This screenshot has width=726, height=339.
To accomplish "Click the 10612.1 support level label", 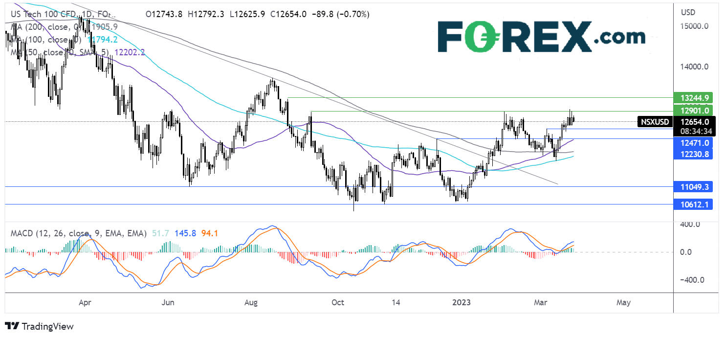I will pos(693,204).
